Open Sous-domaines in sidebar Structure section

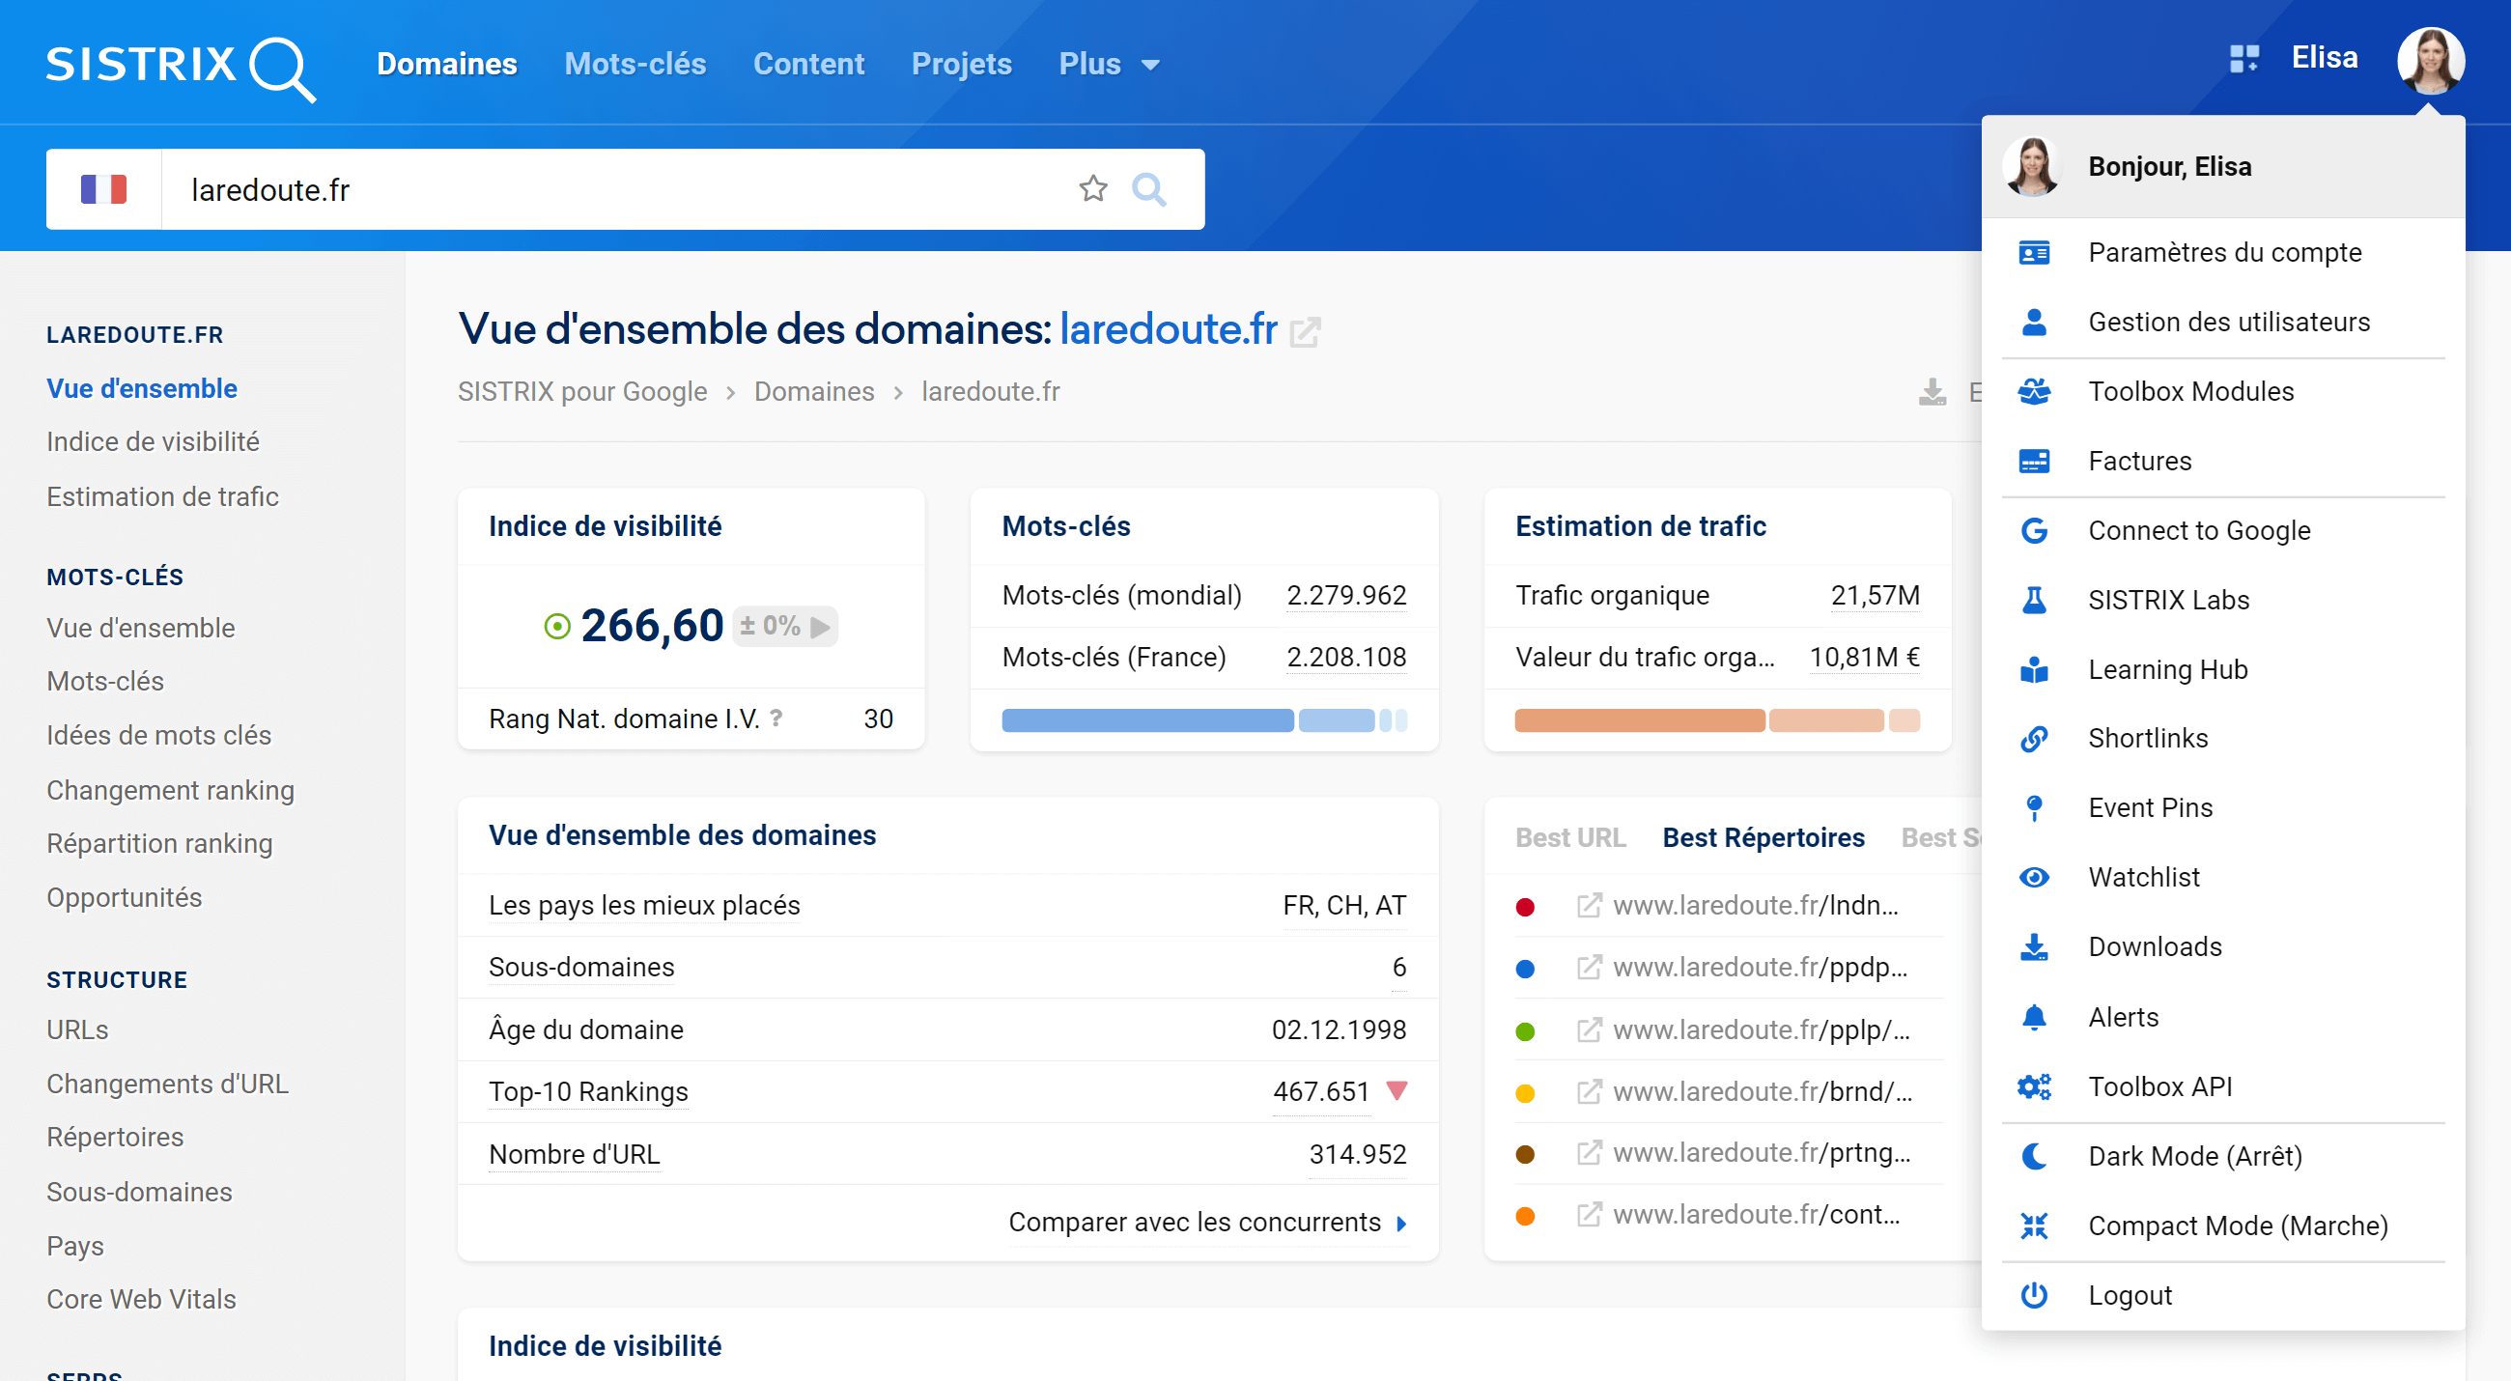[x=139, y=1192]
